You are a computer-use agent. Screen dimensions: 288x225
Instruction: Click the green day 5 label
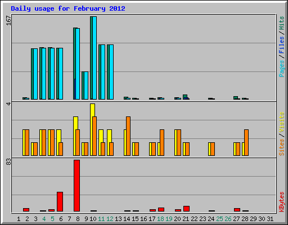pyautogui.click(x=52, y=219)
